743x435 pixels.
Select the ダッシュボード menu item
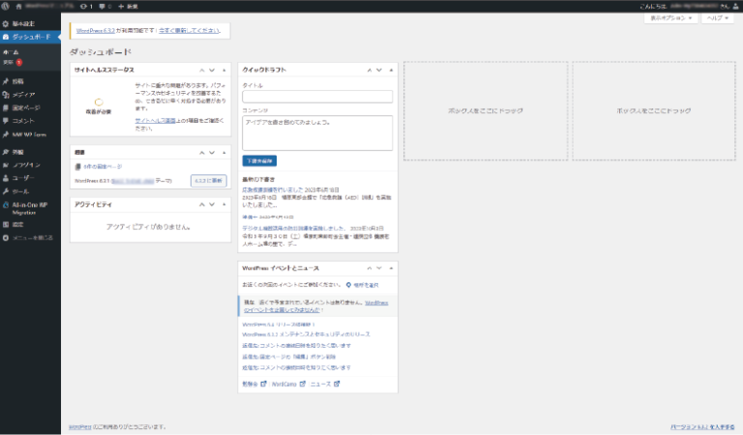[x=32, y=37]
